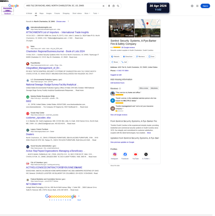
Task: Click the info icon beside Reviews heading
Action: tap(120, 89)
